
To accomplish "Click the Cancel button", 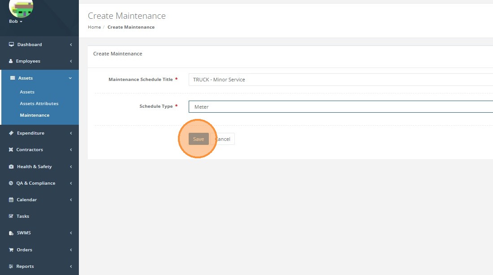I will pyautogui.click(x=224, y=139).
